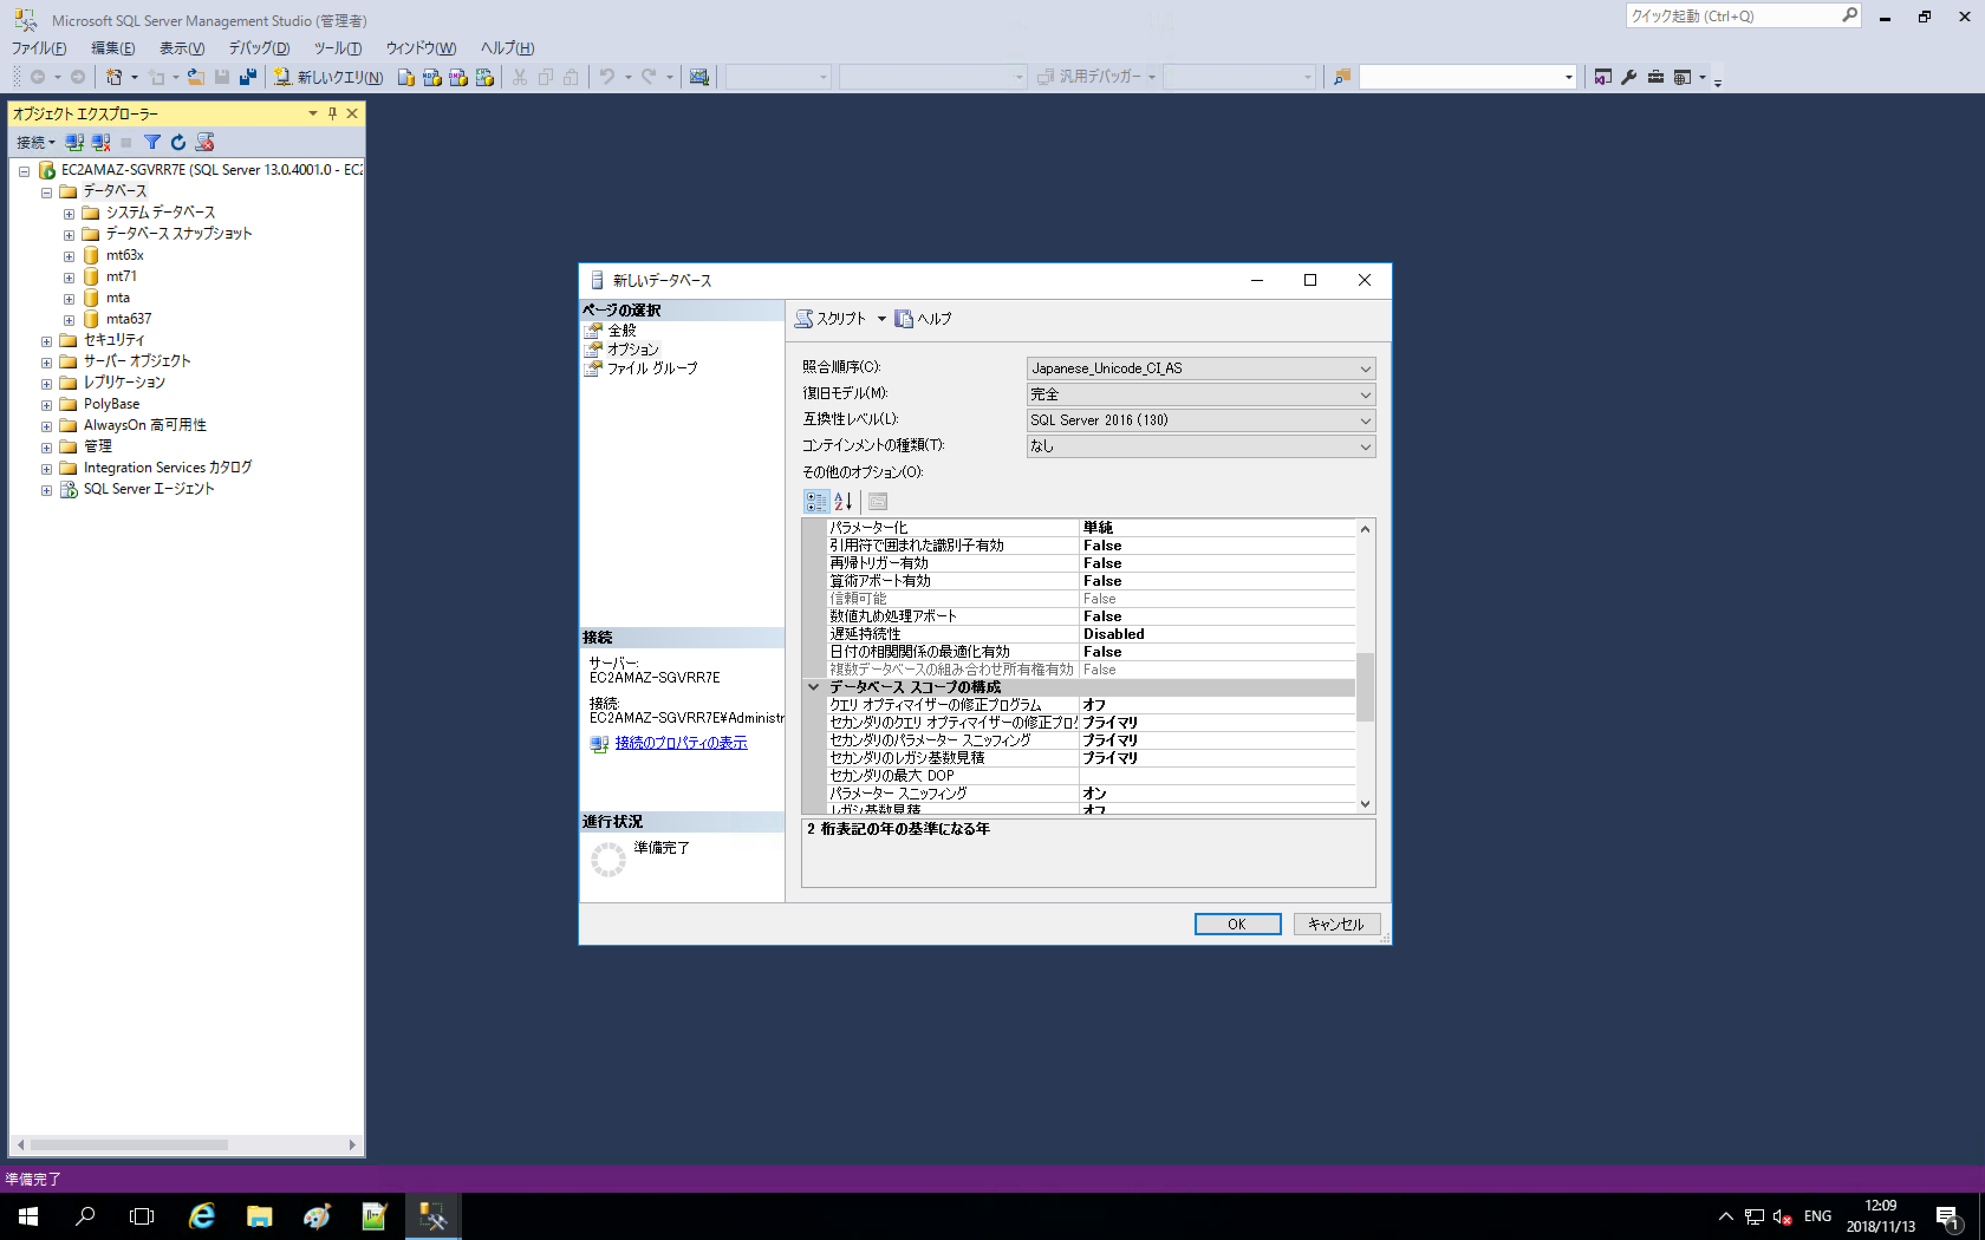Sort property grid alphabetically
The height and width of the screenshot is (1240, 1985).
[843, 501]
